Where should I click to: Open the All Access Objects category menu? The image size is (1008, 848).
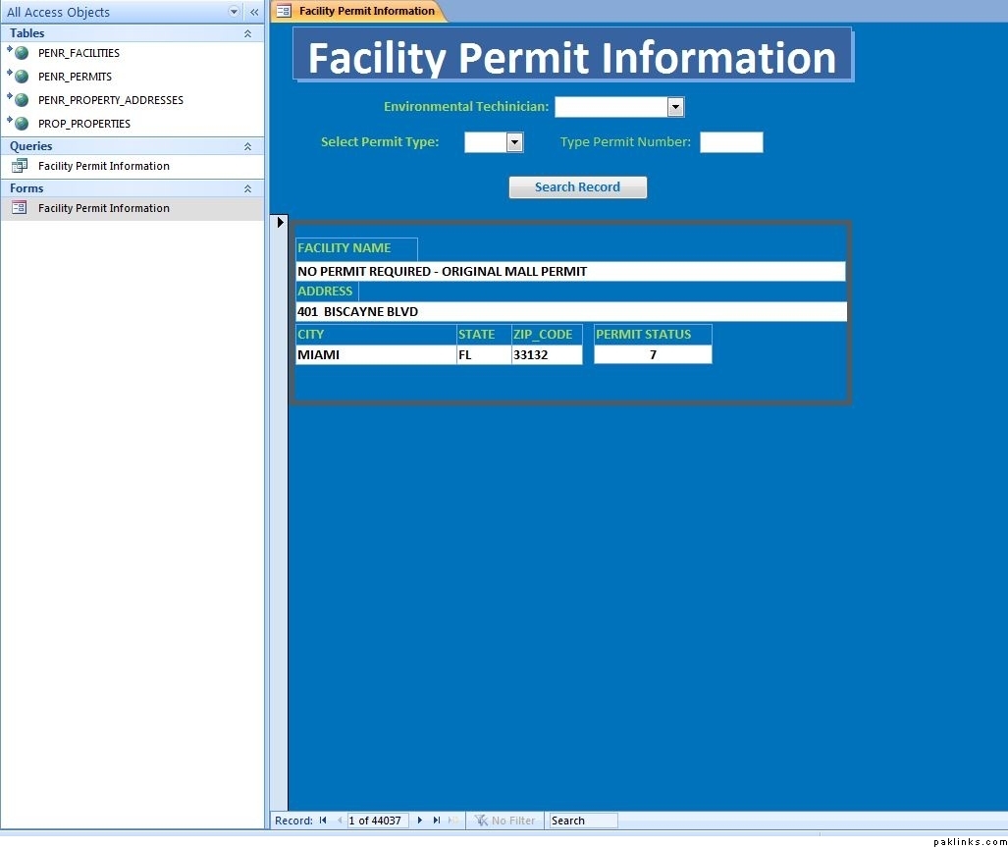coord(234,12)
